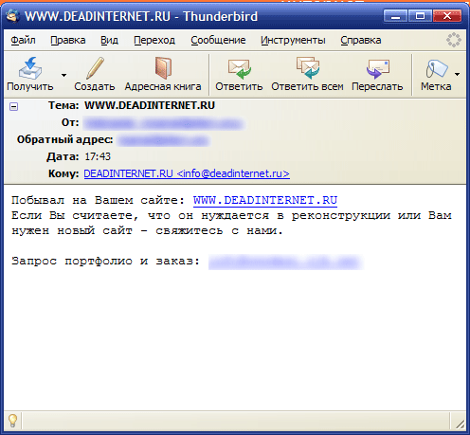Click the Создать pencil icon

pos(95,68)
